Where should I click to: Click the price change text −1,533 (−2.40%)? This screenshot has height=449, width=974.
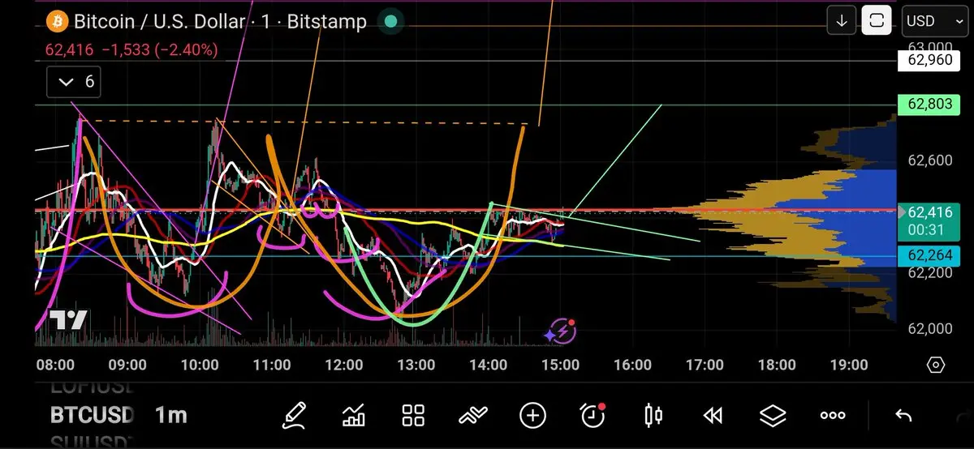point(158,50)
